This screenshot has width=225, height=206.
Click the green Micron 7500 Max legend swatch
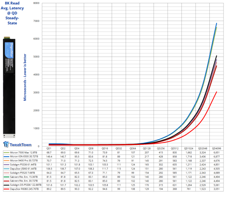tap(6, 153)
